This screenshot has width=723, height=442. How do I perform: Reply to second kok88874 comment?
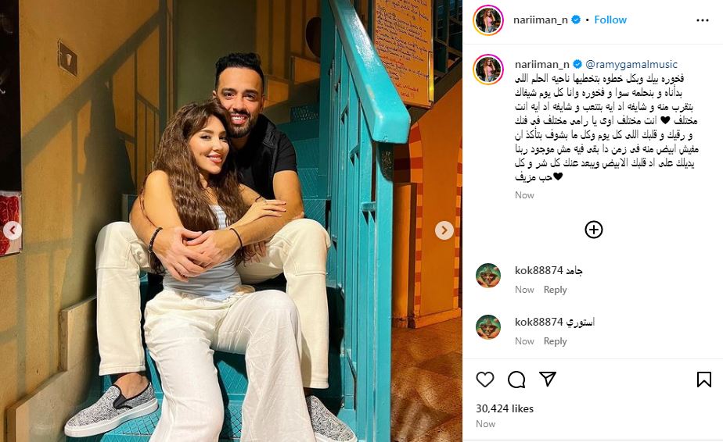[555, 341]
